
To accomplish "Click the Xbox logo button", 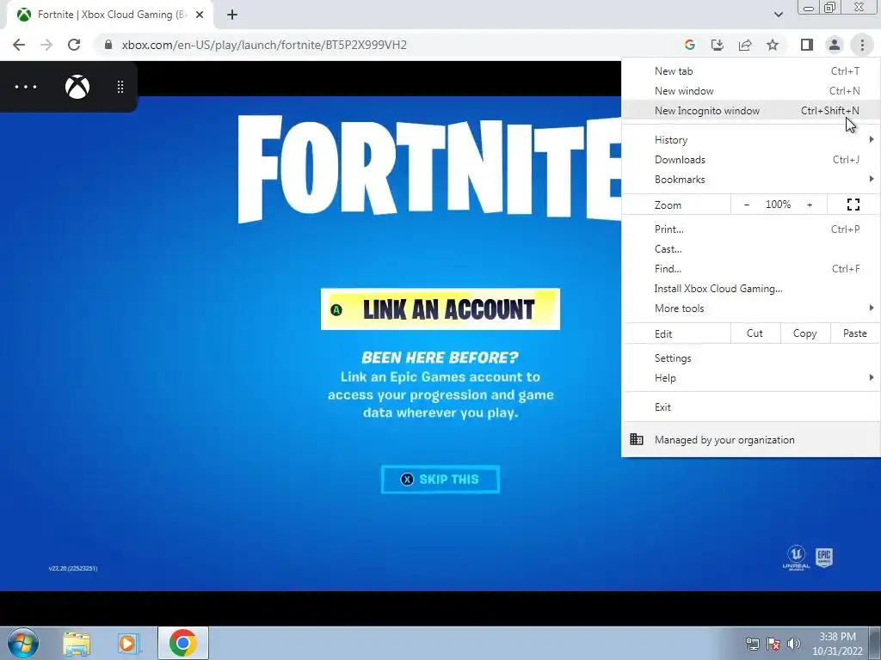I will point(77,87).
